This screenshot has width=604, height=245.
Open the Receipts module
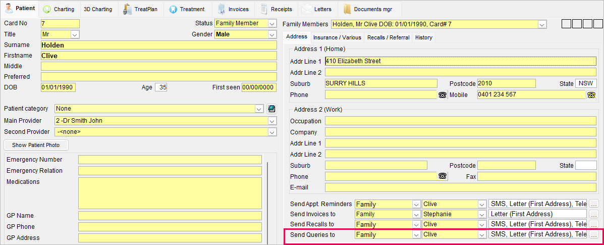coord(276,9)
